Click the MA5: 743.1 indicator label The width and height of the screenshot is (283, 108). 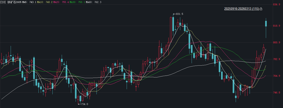pyautogui.click(x=29, y=2)
